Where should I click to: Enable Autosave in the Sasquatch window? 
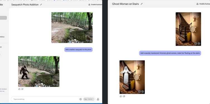pos(95,4)
